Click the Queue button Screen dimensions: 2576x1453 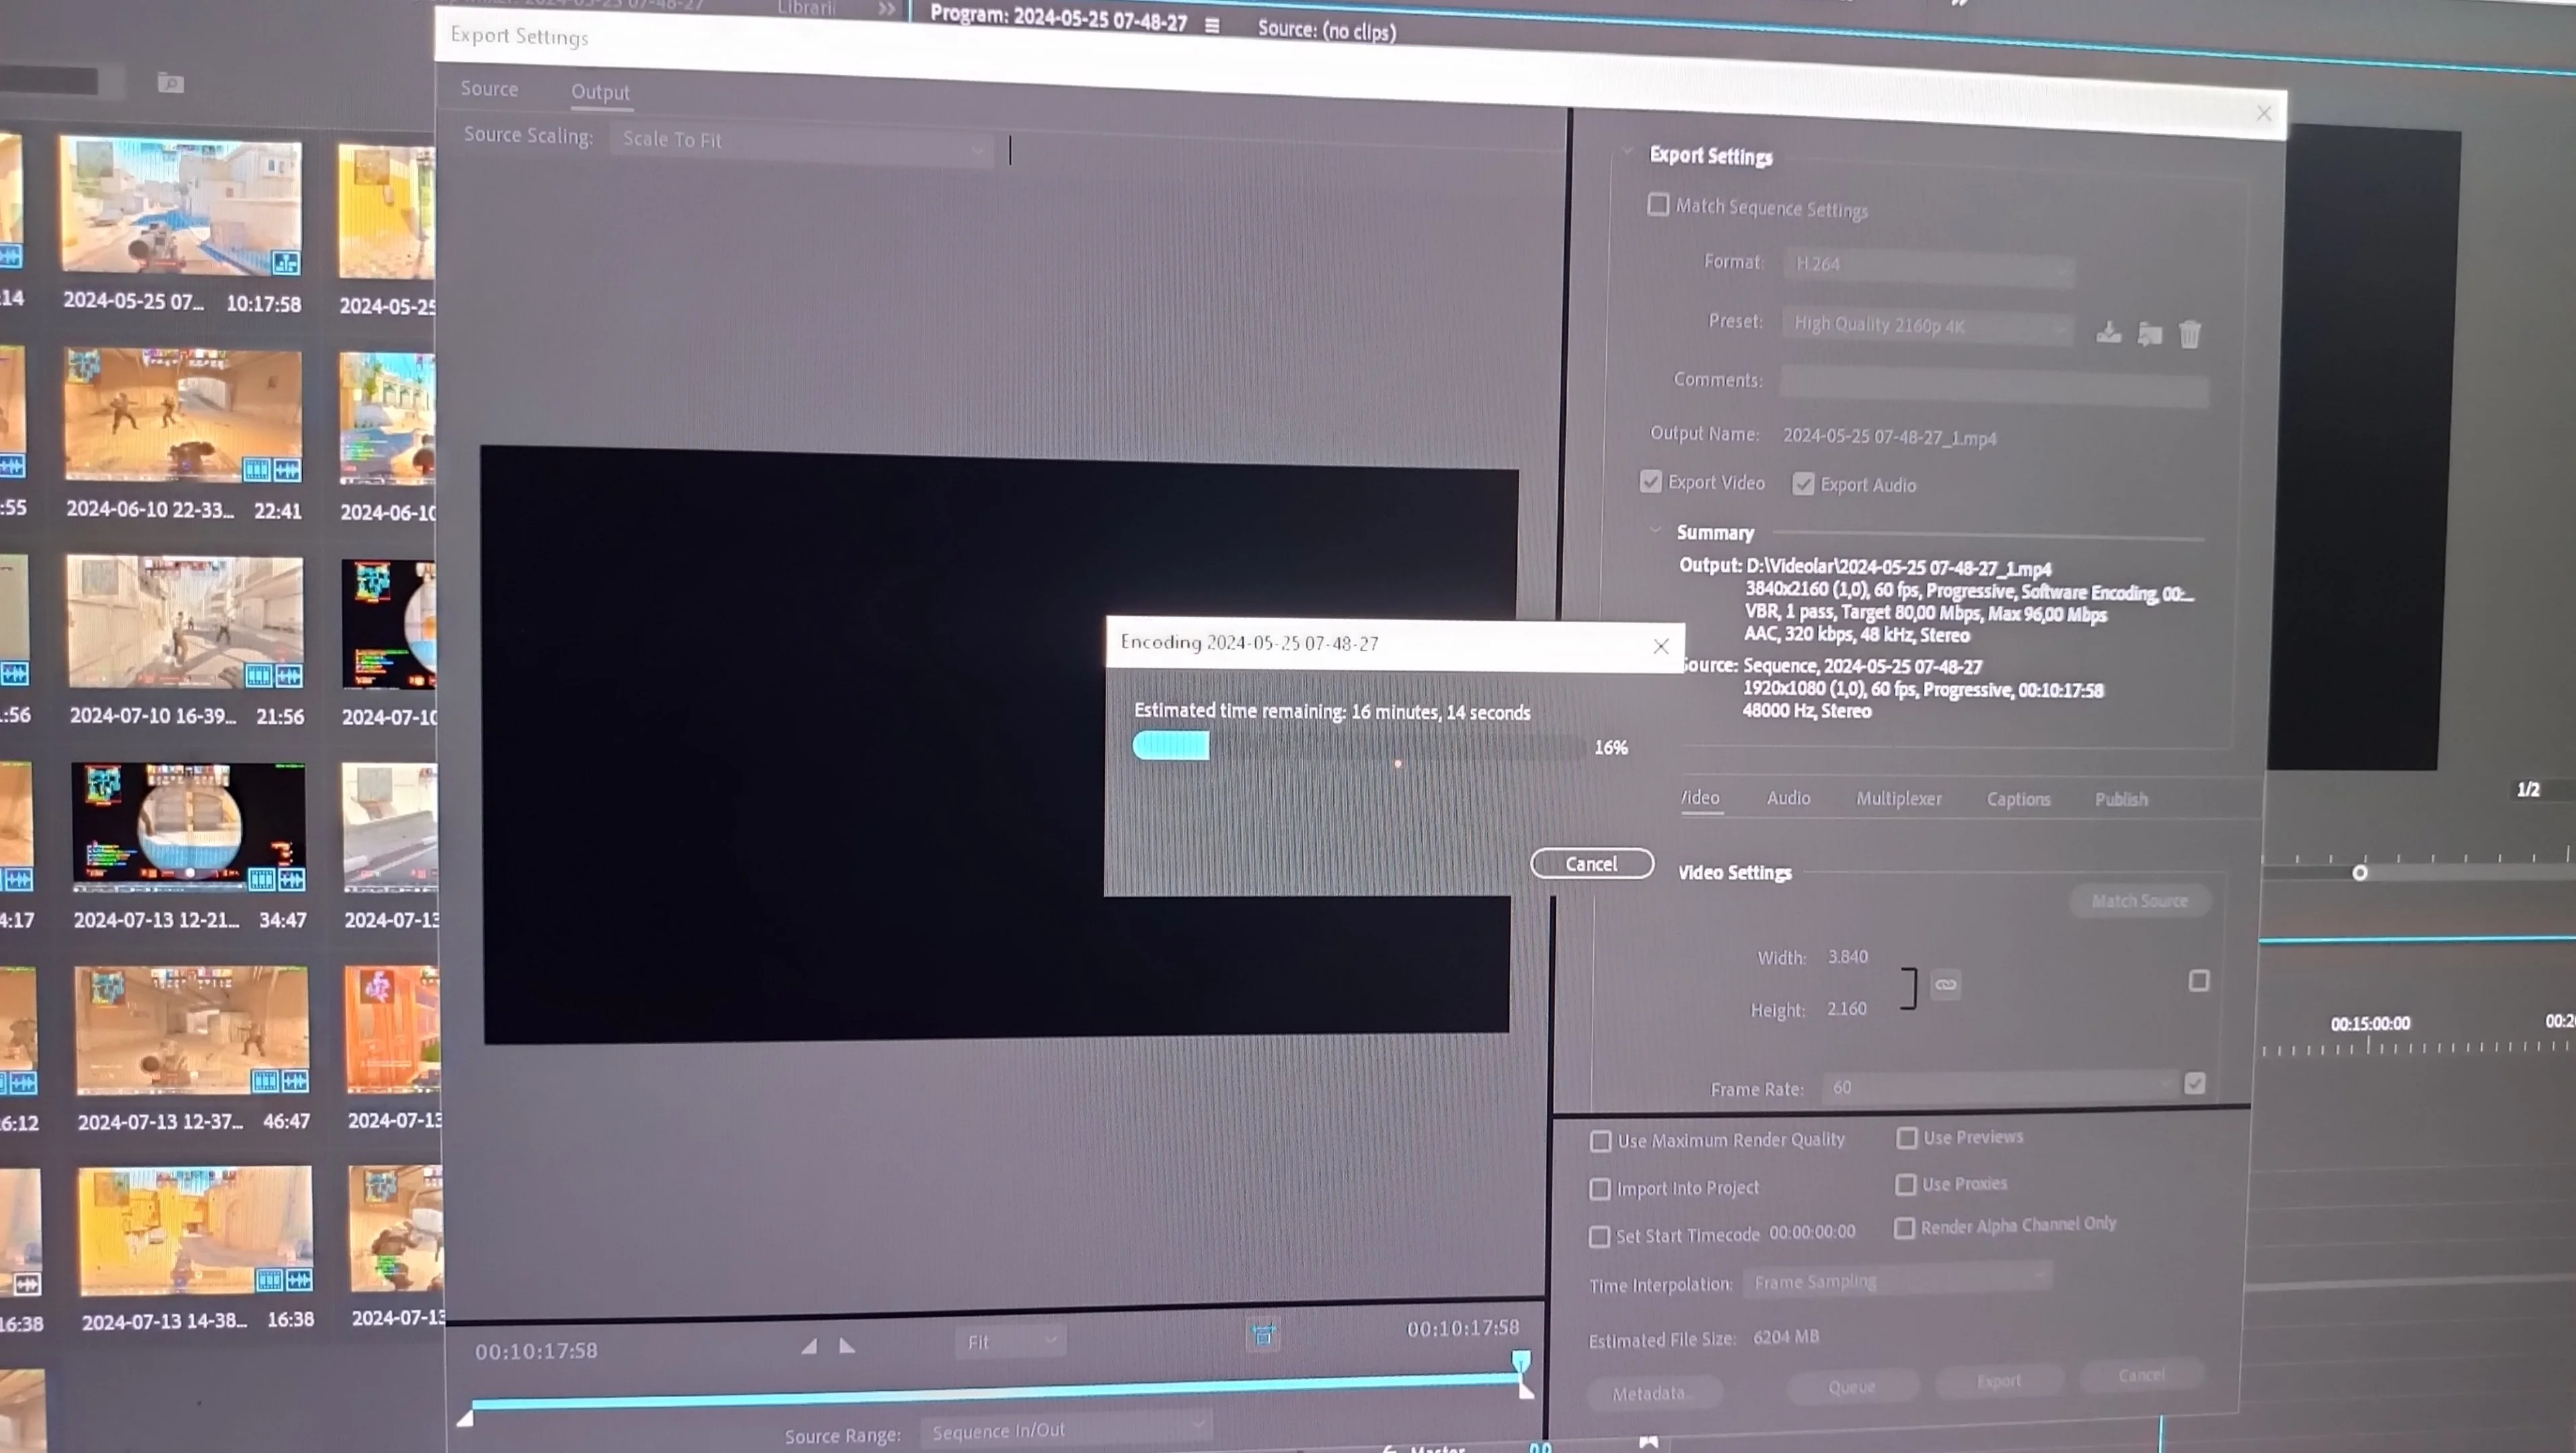[x=1853, y=1387]
